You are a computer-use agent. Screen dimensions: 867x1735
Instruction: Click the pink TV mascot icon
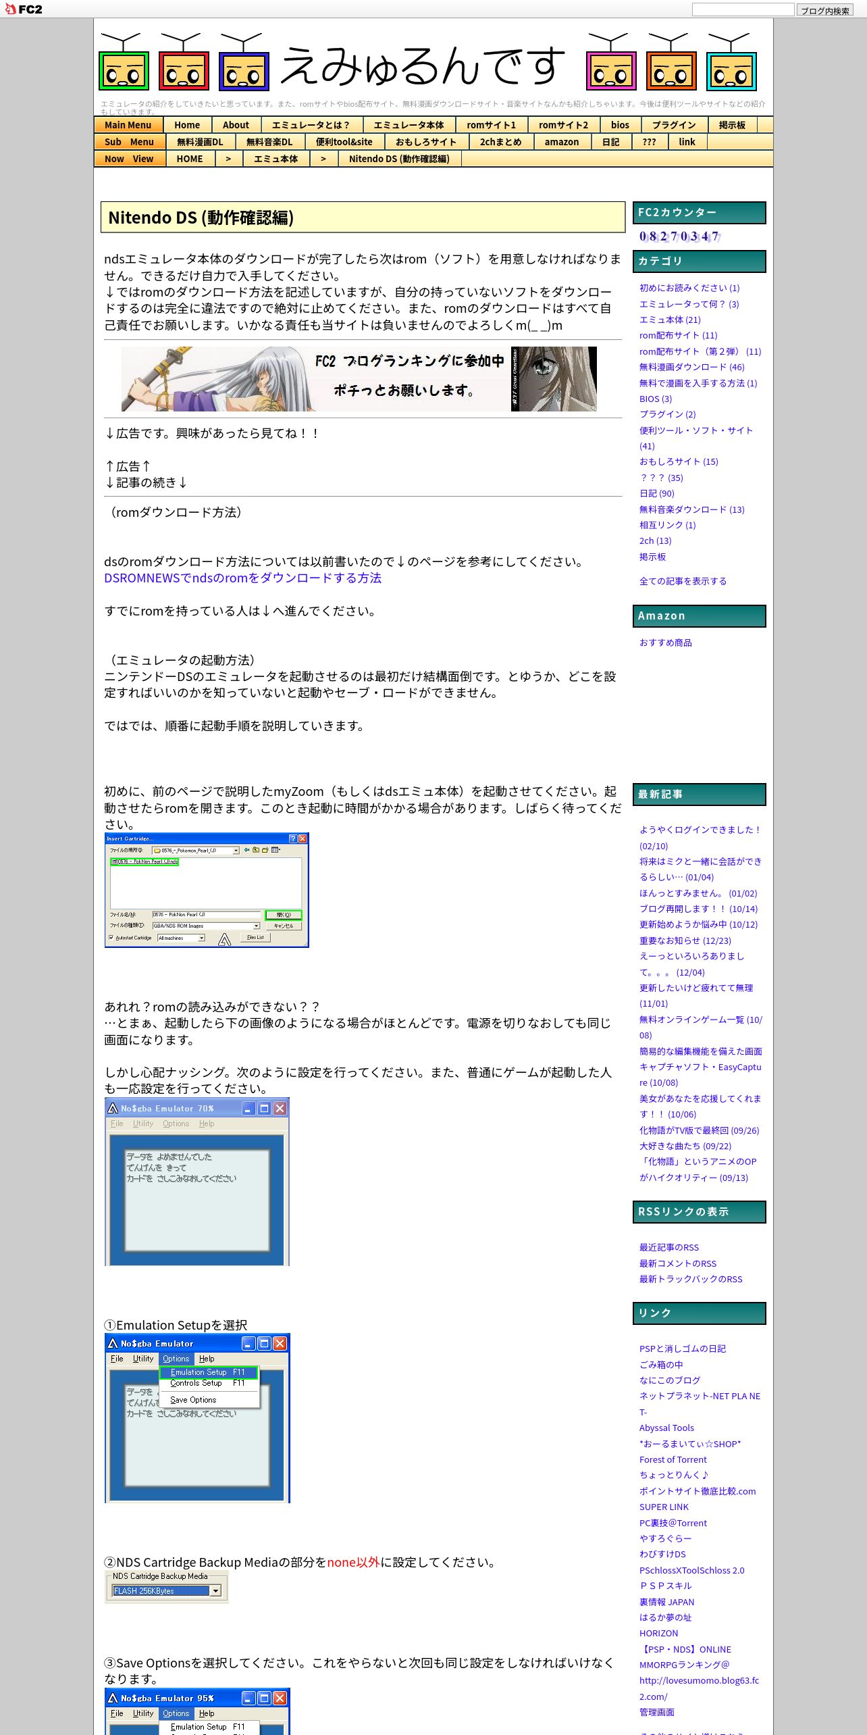[611, 61]
